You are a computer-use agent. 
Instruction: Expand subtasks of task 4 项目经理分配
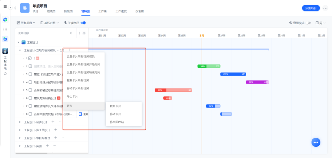click(24, 82)
